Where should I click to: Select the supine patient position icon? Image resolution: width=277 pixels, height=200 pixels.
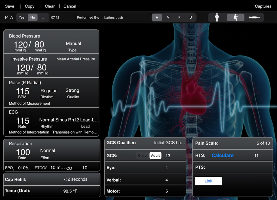pyautogui.click(x=255, y=17)
